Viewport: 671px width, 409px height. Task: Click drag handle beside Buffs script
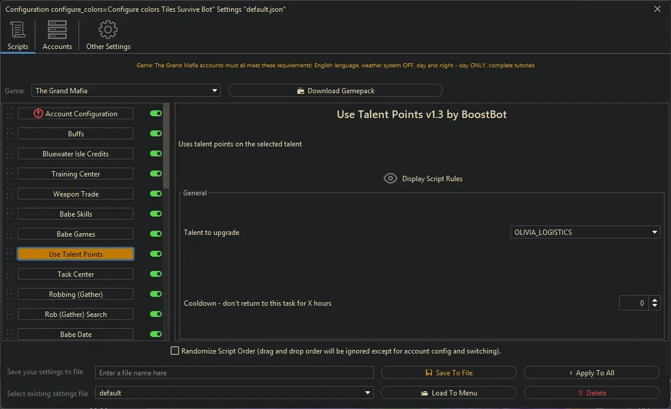(x=9, y=134)
